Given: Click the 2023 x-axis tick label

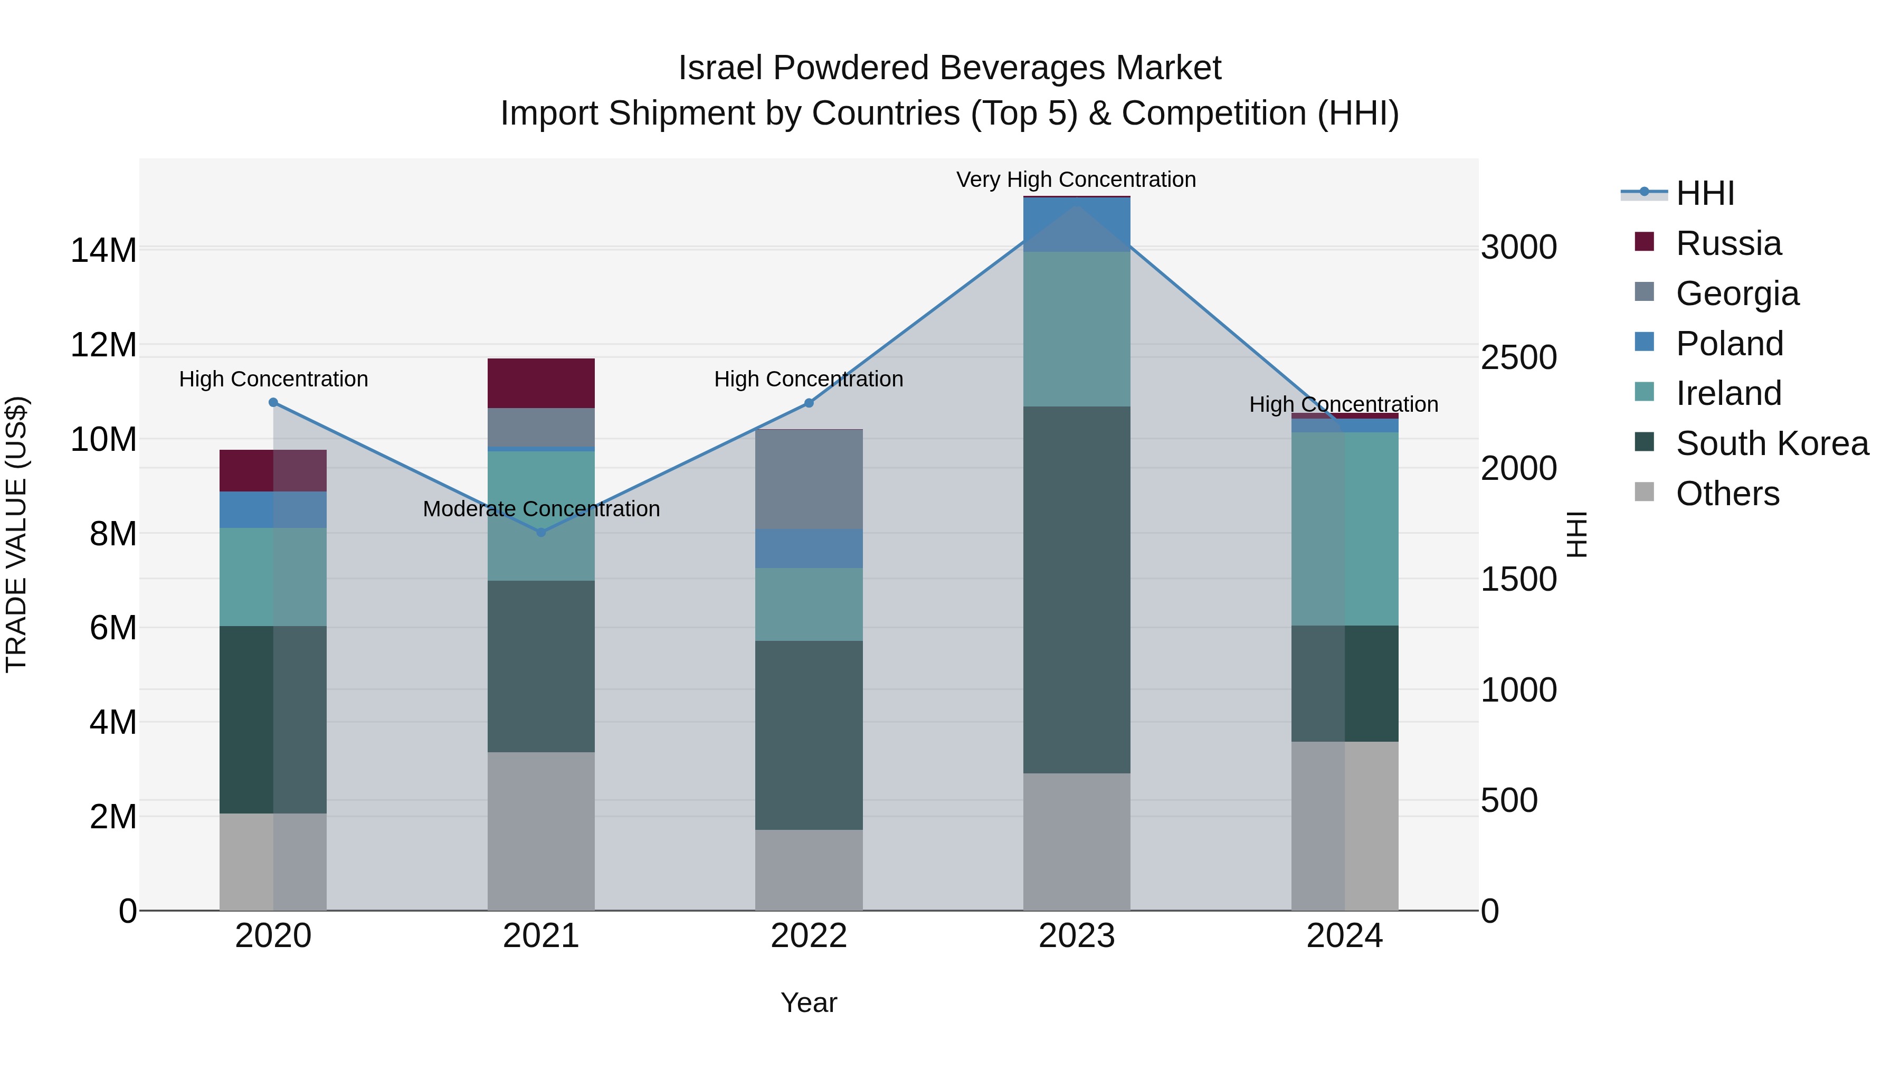Looking at the screenshot, I should pos(1076,936).
